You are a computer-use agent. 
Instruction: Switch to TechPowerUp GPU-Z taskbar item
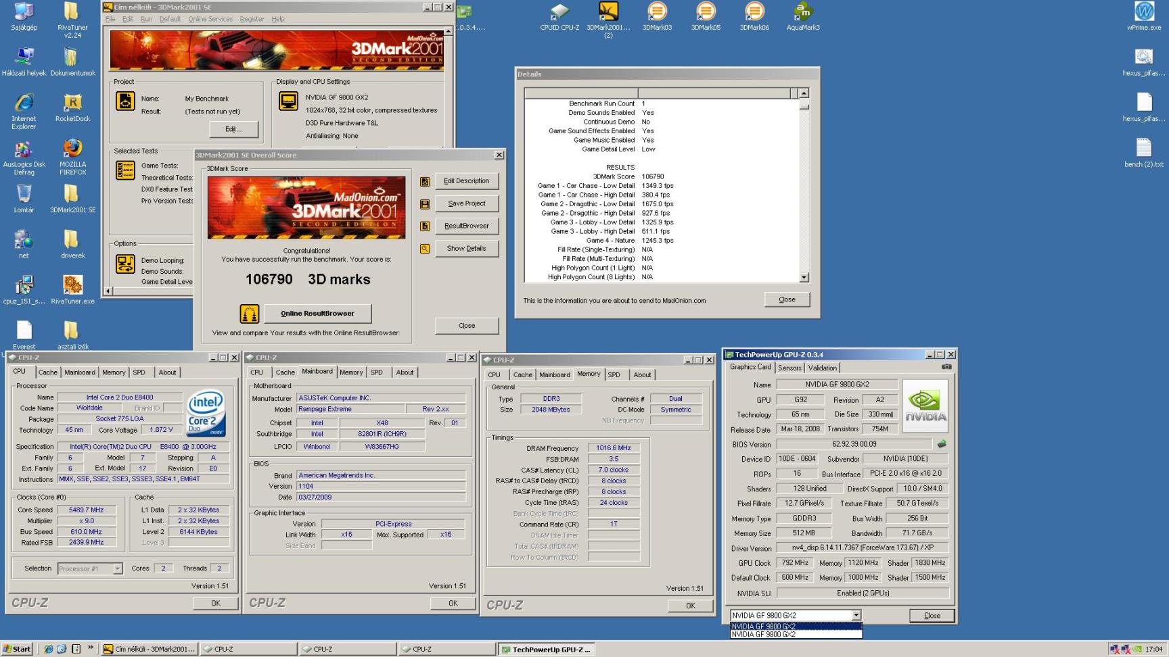548,650
